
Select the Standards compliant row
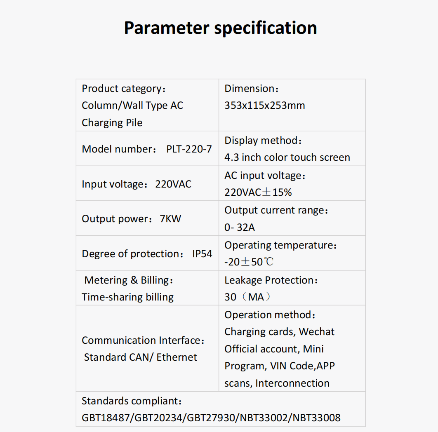(221, 409)
